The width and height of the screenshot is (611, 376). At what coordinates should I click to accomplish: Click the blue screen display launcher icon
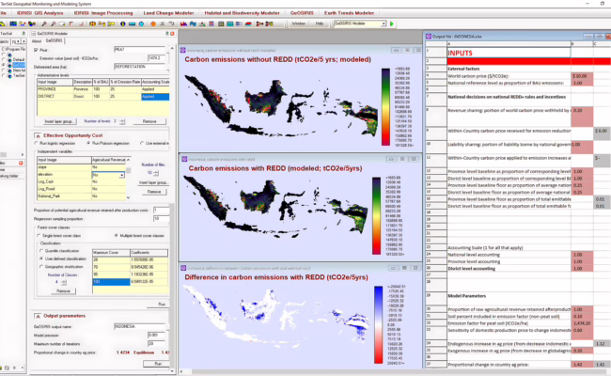[13, 23]
